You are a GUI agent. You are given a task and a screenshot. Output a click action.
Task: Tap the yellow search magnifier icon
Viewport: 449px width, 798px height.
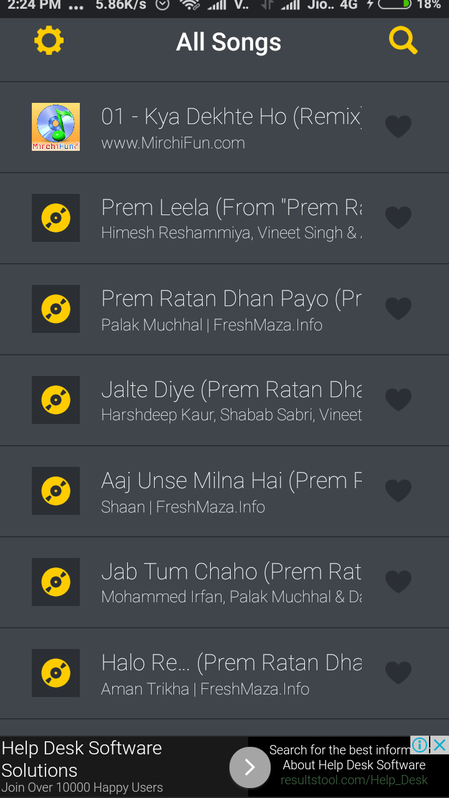(x=403, y=41)
